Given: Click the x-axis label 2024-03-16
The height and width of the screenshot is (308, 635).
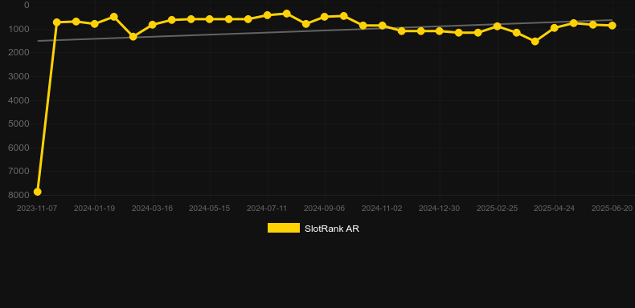Looking at the screenshot, I should click(152, 209).
